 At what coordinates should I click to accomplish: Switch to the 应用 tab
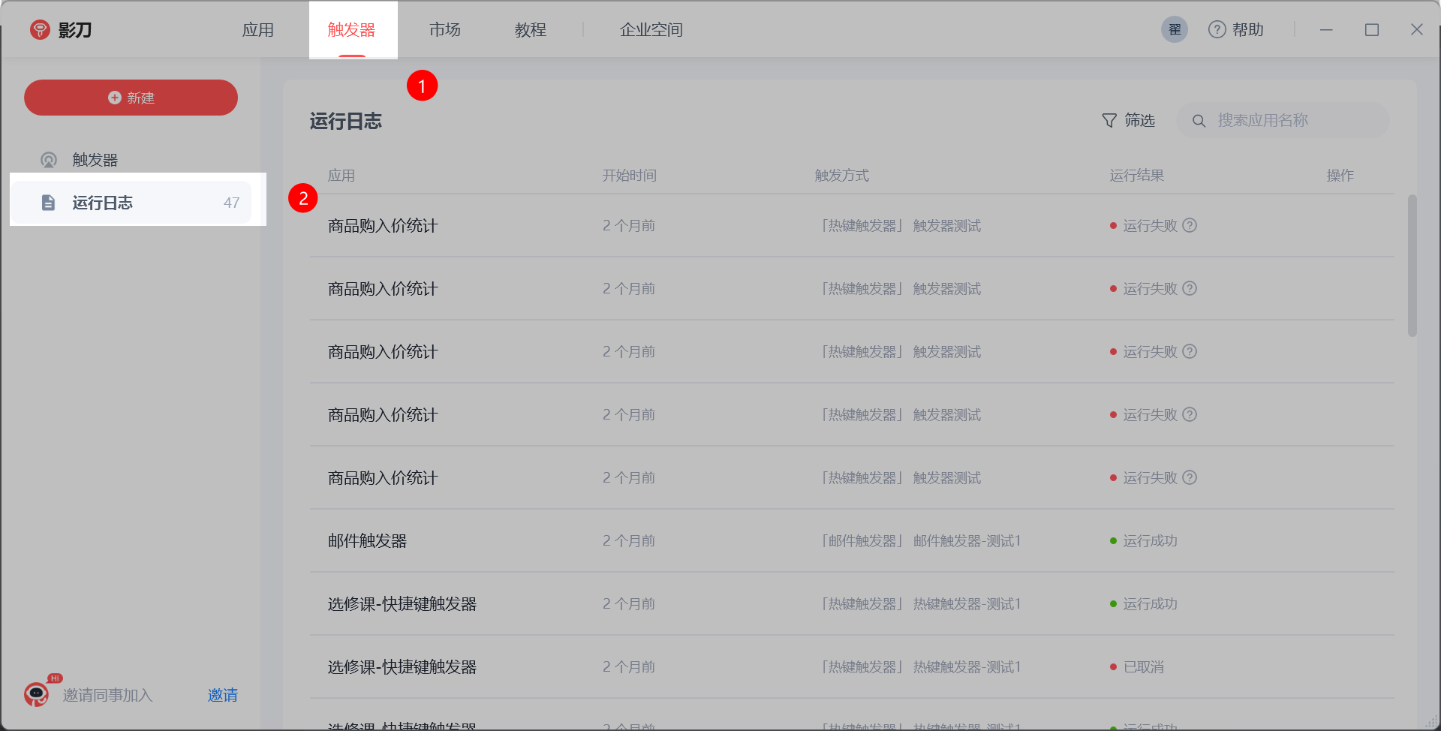(257, 30)
